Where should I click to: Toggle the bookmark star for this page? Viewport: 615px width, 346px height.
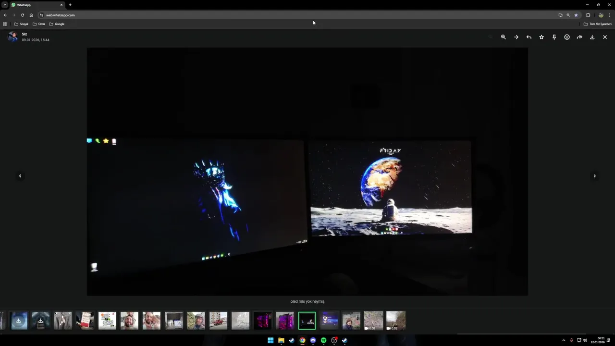[576, 15]
